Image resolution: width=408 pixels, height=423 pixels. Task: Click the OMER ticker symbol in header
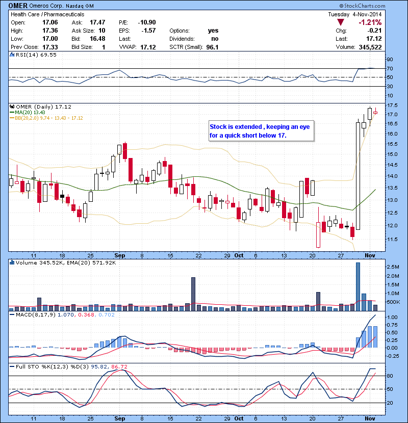[x=18, y=6]
